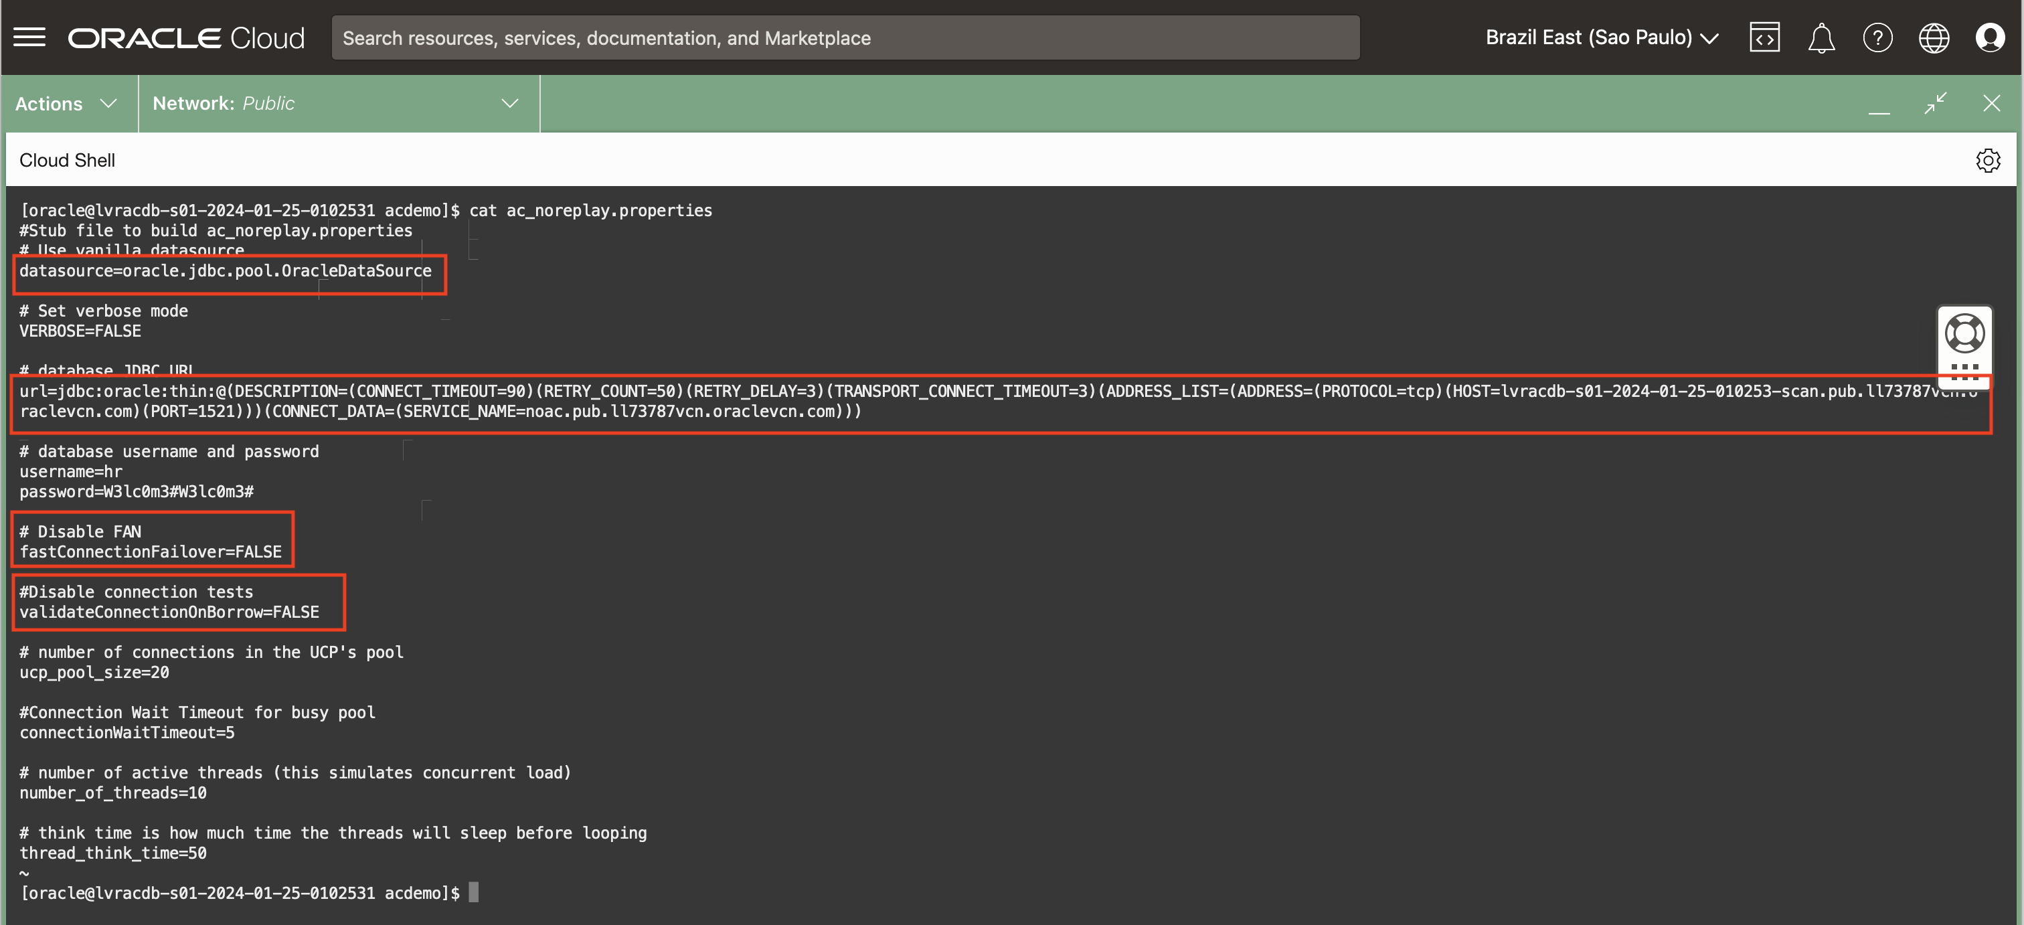Click the search resources input field
Screen dimensions: 2024x925
tap(845, 37)
